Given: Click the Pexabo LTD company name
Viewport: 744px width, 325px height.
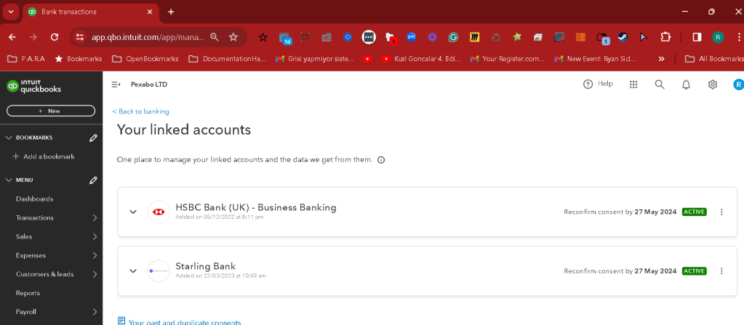Looking at the screenshot, I should click(x=149, y=84).
